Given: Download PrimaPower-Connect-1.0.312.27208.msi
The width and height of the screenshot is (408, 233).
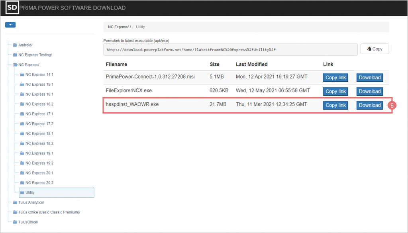Looking at the screenshot, I should 369,78.
